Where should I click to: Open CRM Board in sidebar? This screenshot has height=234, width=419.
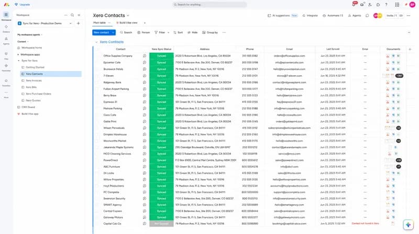tap(28, 107)
